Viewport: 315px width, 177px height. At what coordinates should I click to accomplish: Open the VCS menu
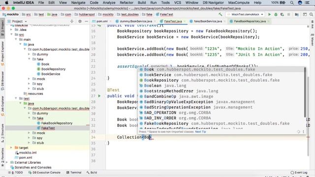177,2
